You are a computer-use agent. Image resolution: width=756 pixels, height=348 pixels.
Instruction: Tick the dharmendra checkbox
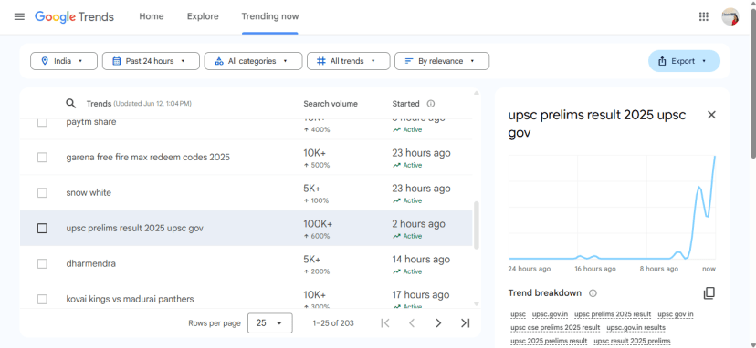[x=42, y=264]
